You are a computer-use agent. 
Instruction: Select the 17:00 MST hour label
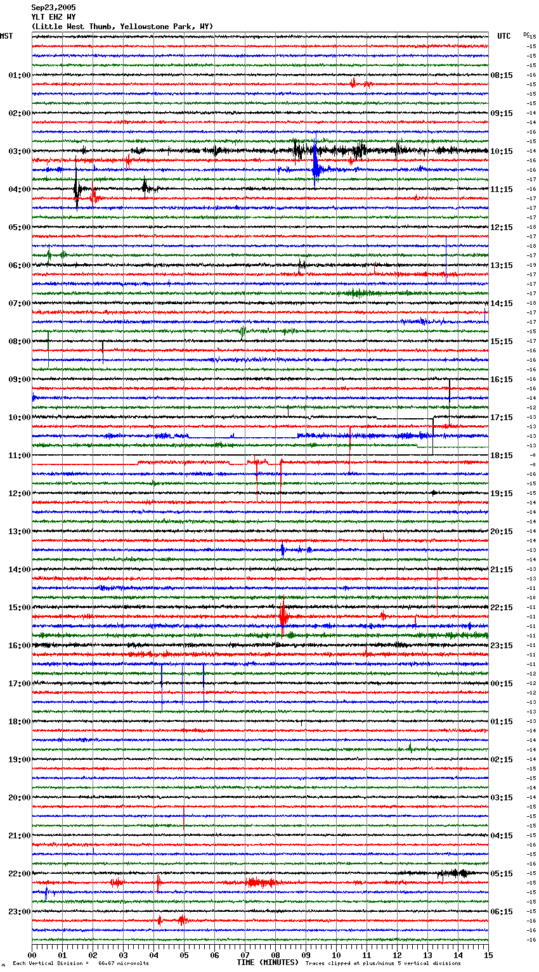coord(20,684)
